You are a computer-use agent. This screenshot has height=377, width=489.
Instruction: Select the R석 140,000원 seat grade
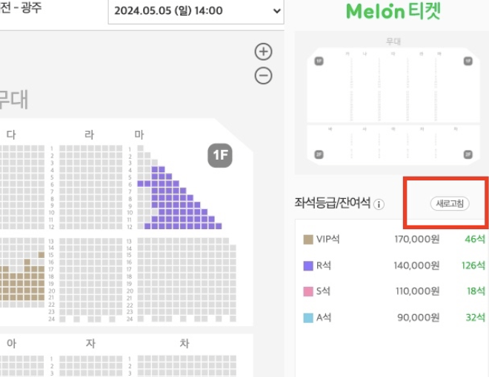pyautogui.click(x=393, y=265)
